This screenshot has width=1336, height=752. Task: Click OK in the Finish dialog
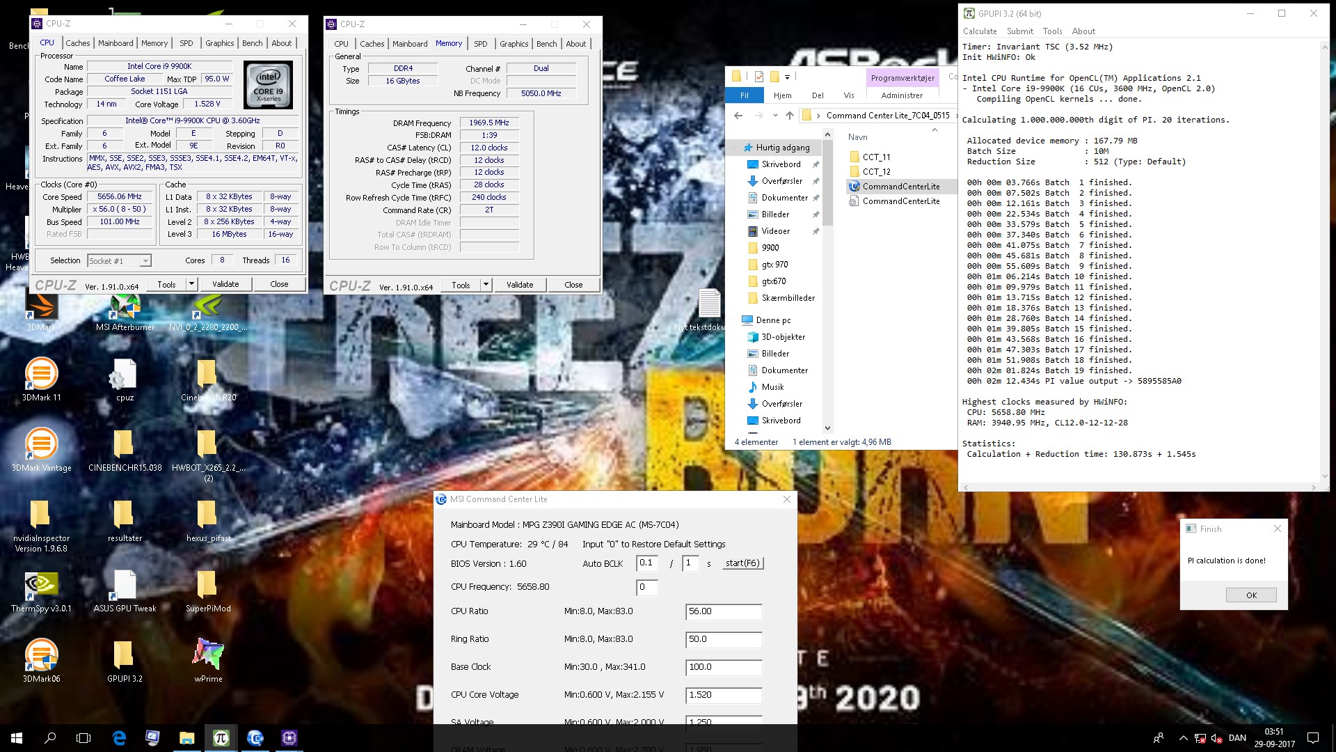click(x=1251, y=595)
